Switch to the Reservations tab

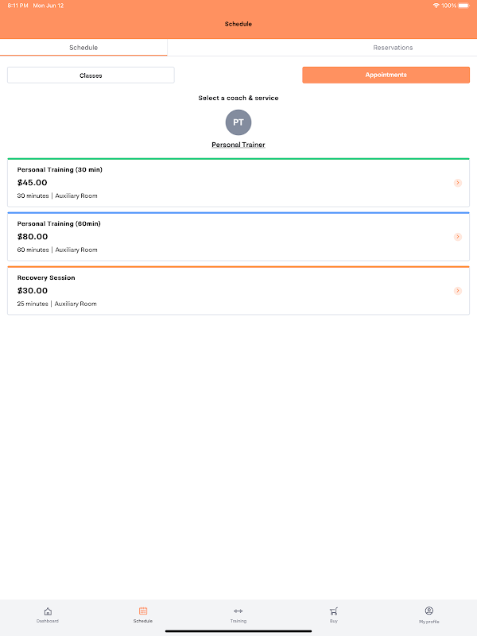[x=393, y=48]
